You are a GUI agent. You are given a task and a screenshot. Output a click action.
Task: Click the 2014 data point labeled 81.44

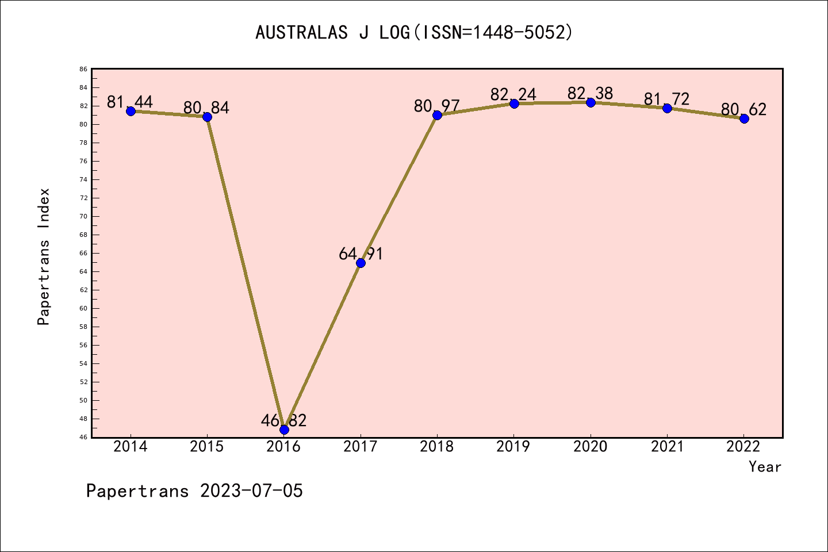131,111
